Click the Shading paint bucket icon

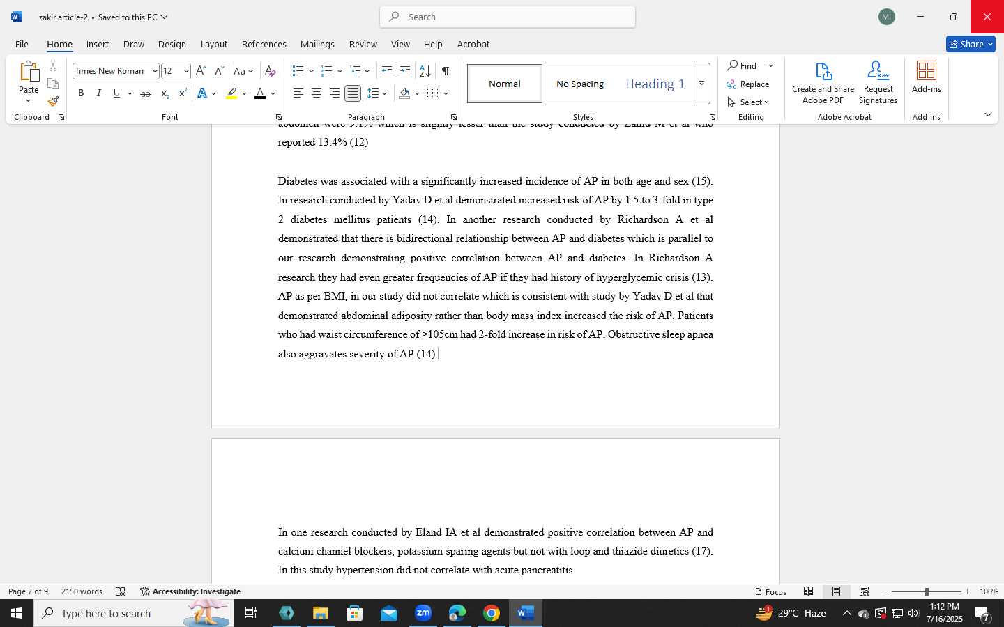pyautogui.click(x=404, y=93)
